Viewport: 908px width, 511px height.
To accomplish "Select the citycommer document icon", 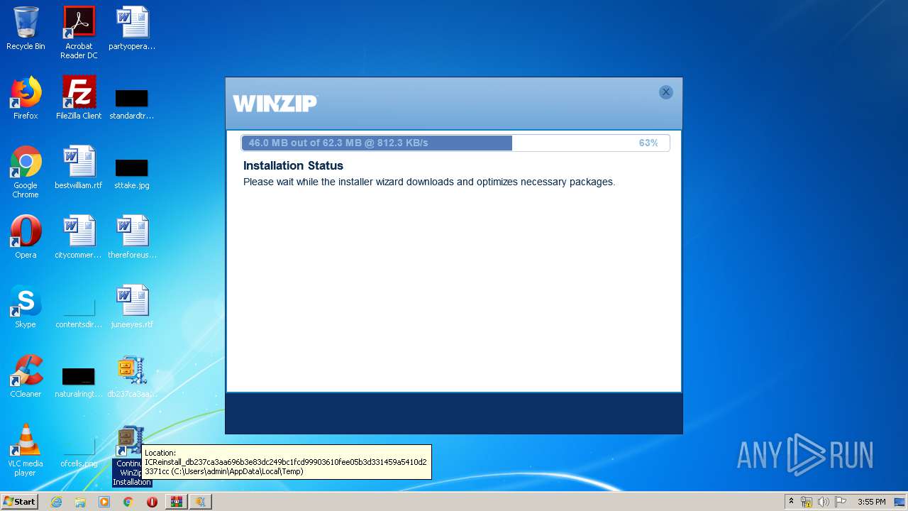I will pos(79,237).
